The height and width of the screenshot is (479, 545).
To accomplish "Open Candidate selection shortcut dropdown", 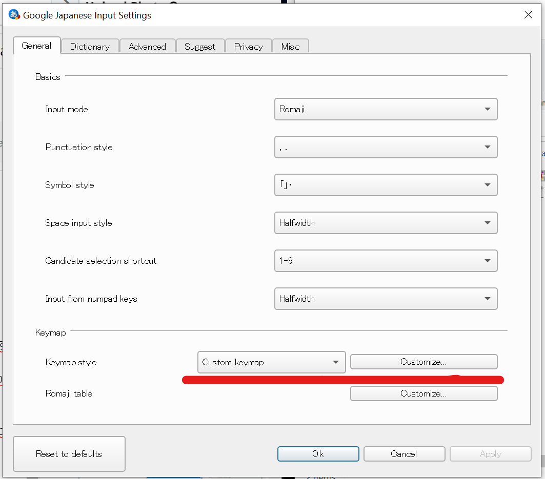I will [x=386, y=261].
